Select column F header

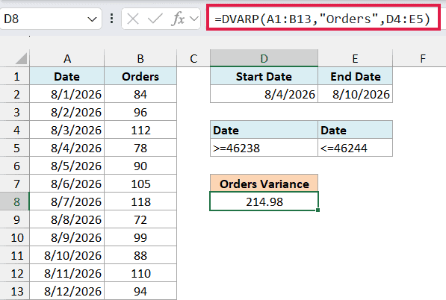coord(423,58)
